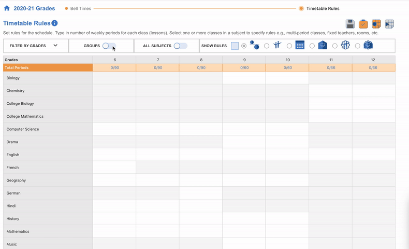Click the grade 9 column header
Image resolution: width=409 pixels, height=249 pixels.
[244, 60]
